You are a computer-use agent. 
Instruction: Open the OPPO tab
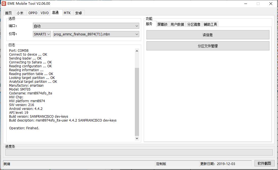pyautogui.click(x=33, y=13)
